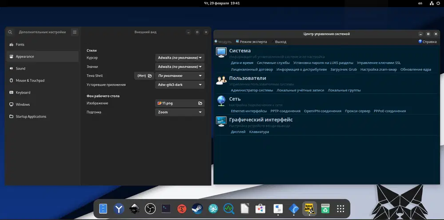This screenshot has height=220, width=444.
Task: Switch to the Fonts section
Action: pos(20,45)
